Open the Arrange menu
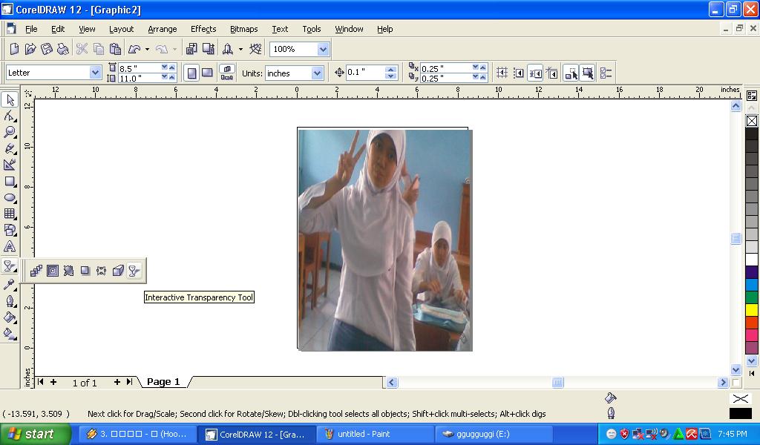The height and width of the screenshot is (445, 760). 163,29
